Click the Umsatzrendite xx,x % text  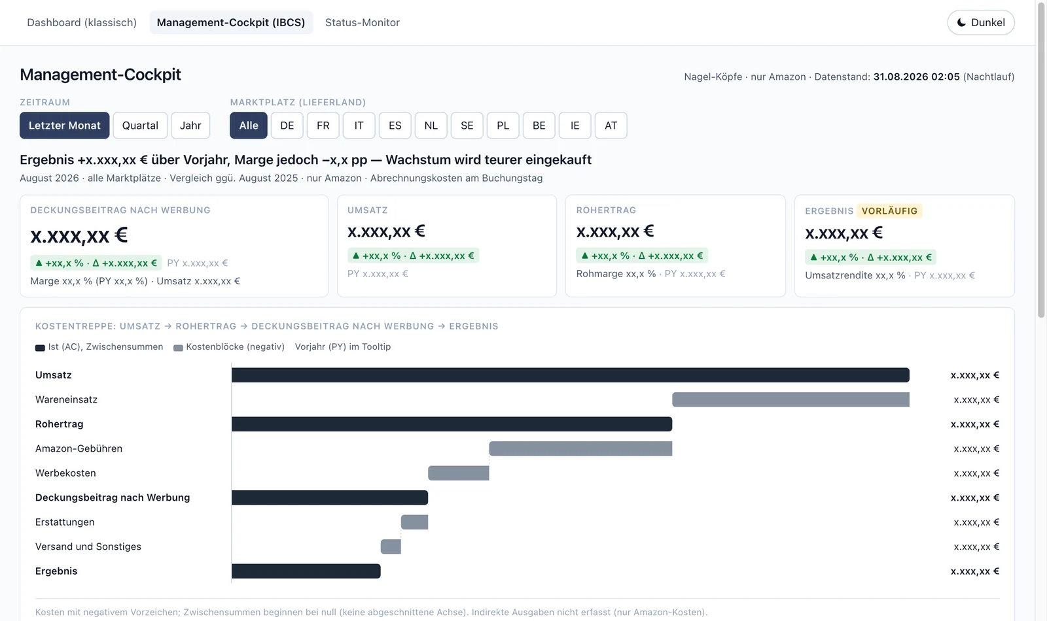[855, 276]
